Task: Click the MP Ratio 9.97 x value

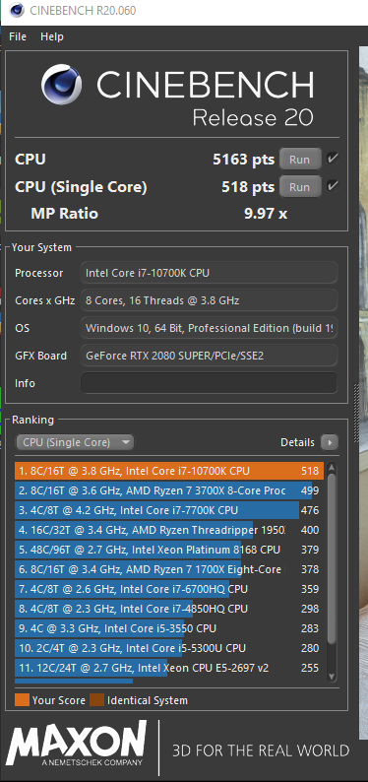Action: 266,214
